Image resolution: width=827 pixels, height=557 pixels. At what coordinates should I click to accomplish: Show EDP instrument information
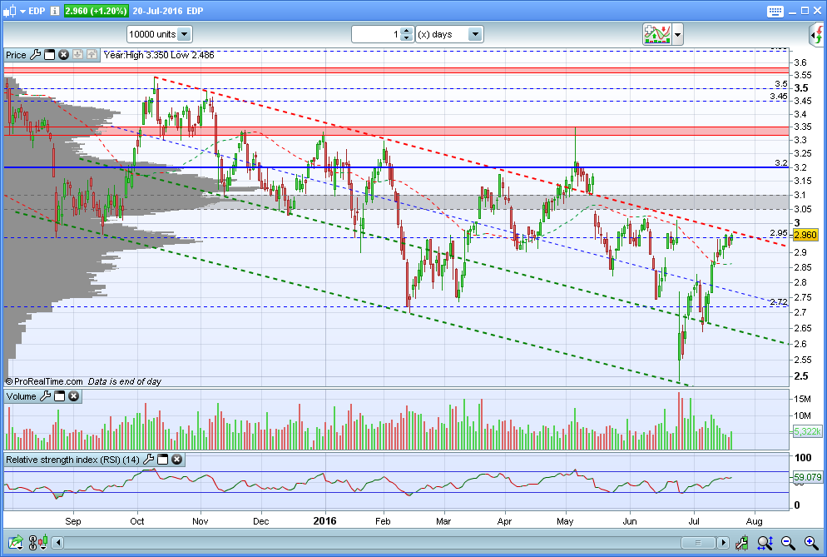coord(55,11)
